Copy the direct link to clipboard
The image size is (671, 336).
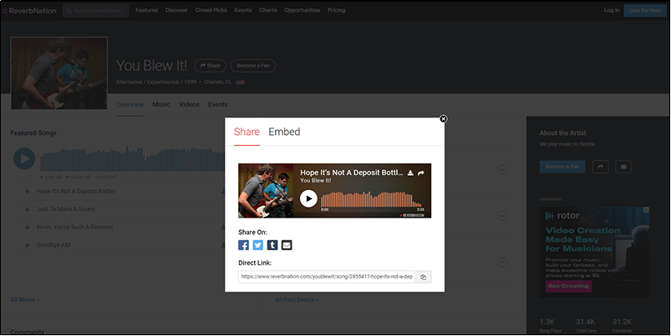423,277
